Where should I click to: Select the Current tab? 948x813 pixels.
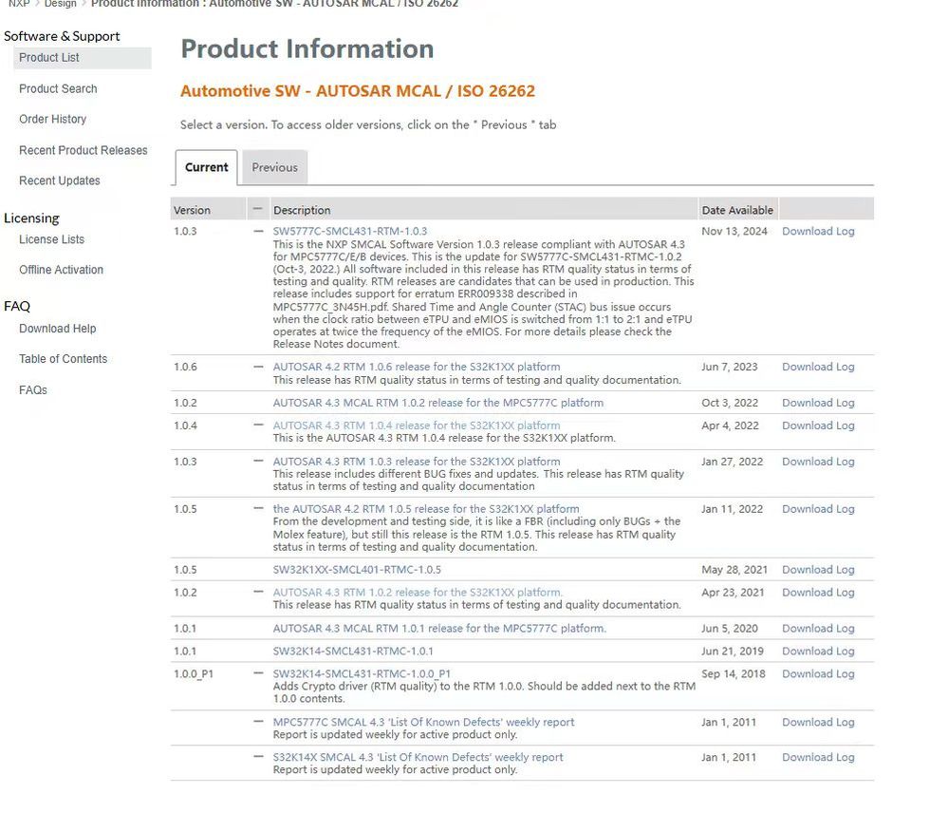pos(206,167)
